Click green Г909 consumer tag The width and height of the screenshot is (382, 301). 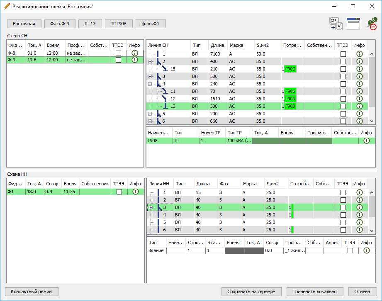click(290, 99)
